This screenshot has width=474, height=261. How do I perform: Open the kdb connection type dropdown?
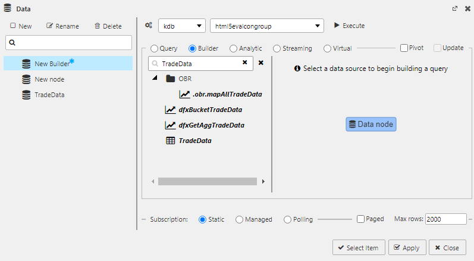point(181,26)
